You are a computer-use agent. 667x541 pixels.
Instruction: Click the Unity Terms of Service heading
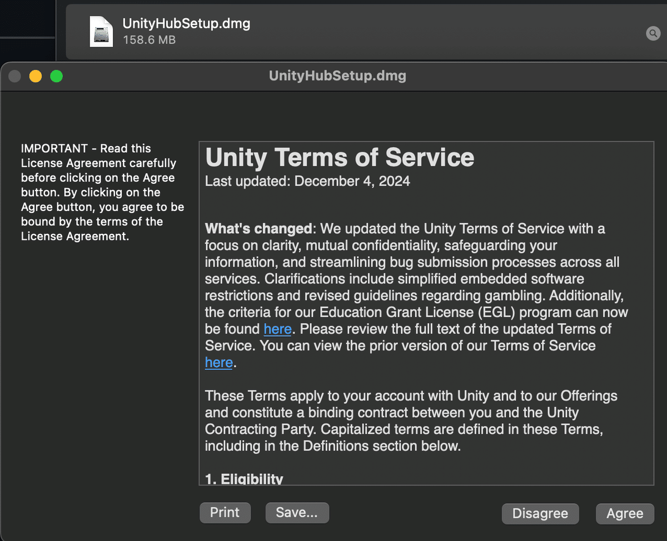(x=340, y=158)
